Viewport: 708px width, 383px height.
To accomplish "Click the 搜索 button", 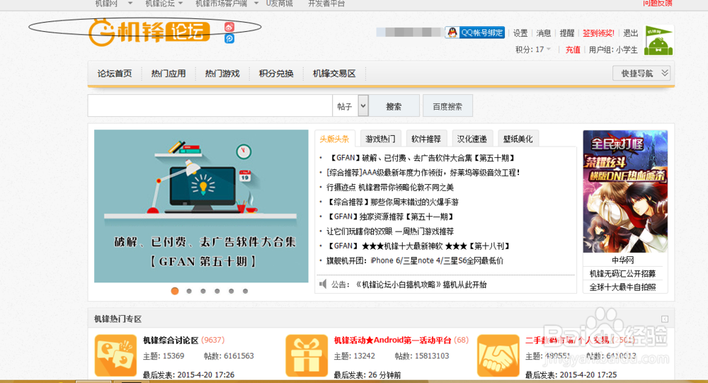I will (x=394, y=106).
